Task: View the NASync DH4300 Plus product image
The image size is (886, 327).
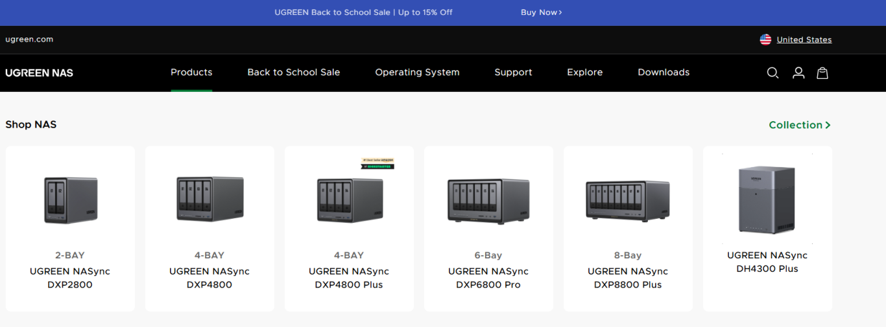Action: pyautogui.click(x=767, y=199)
